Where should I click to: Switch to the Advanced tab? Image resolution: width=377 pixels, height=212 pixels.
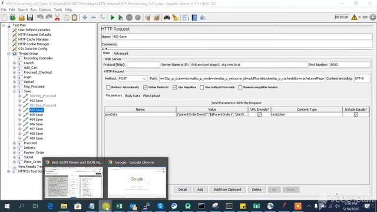[x=121, y=54]
